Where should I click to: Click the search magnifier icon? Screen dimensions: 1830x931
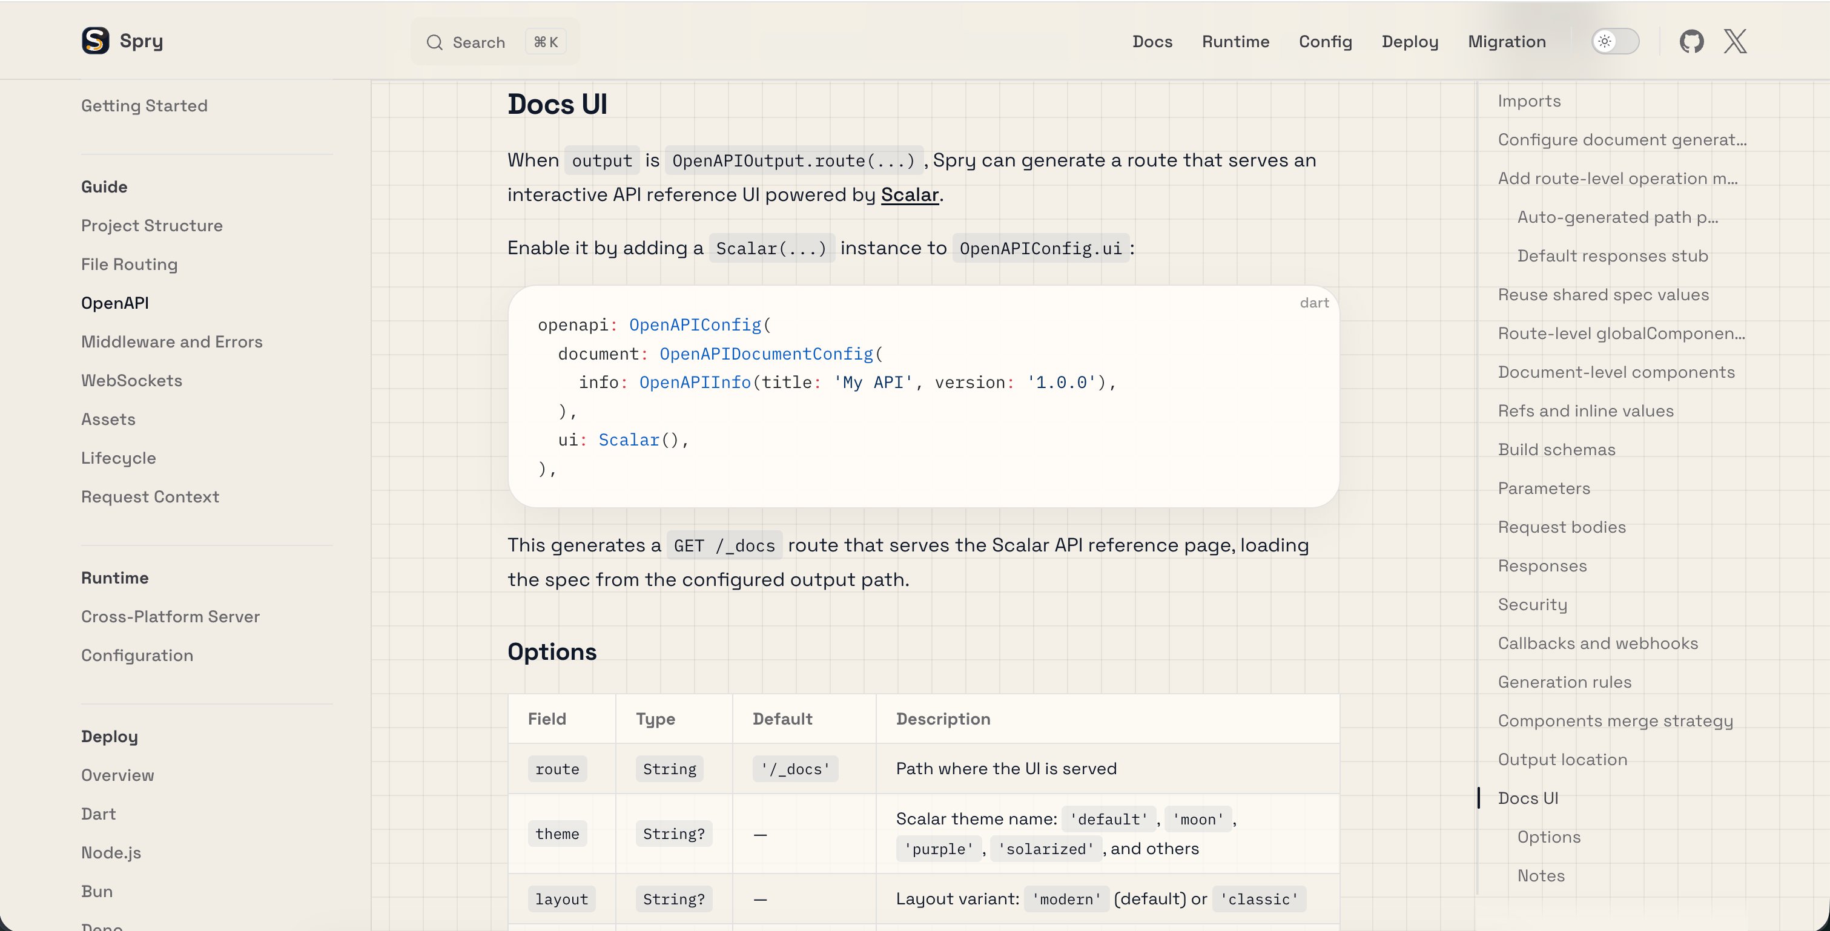[434, 42]
